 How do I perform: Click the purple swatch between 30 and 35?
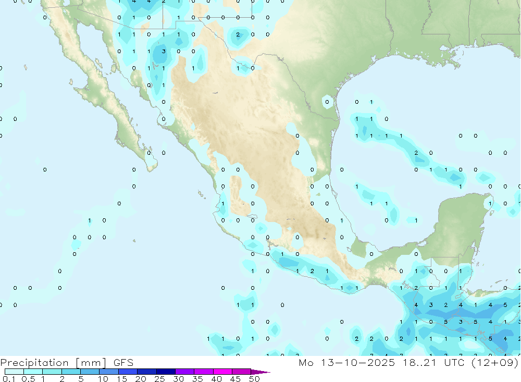(185, 372)
